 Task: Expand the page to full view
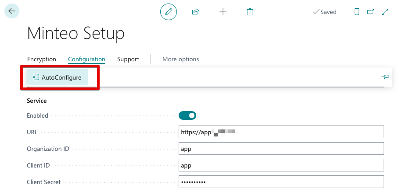click(x=385, y=12)
